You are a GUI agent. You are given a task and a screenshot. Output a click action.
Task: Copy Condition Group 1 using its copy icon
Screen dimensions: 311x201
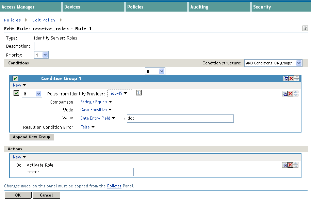[286, 78]
